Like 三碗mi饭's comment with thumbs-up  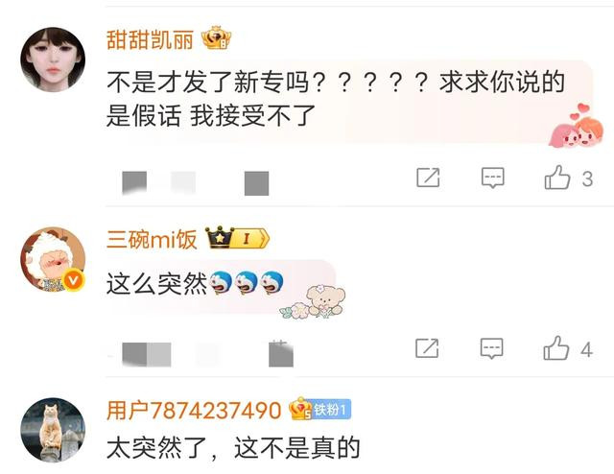tap(556, 348)
